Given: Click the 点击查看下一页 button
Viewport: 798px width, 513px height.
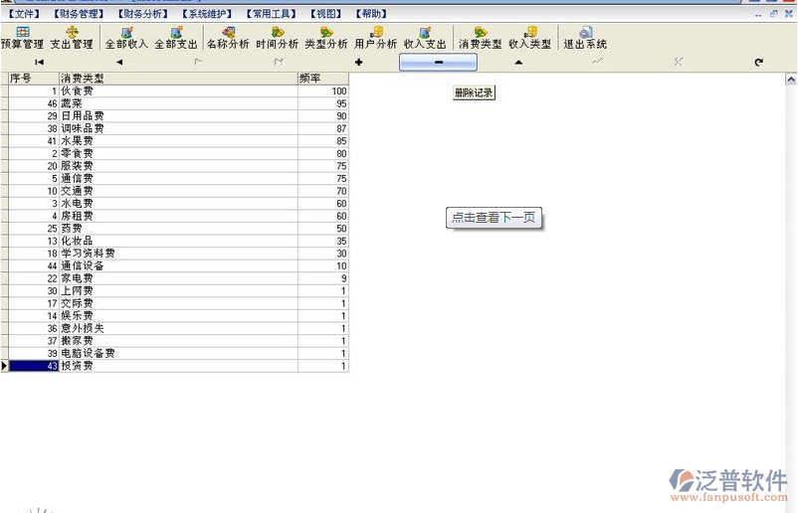Looking at the screenshot, I should point(494,218).
